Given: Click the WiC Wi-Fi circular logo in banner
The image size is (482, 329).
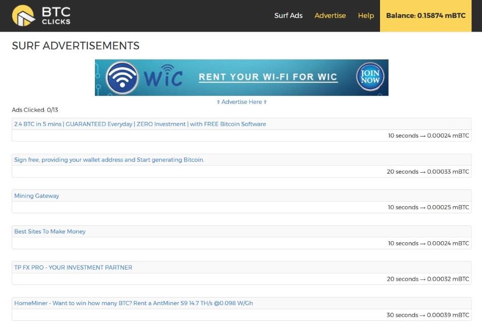Looking at the screenshot, I should 122,78.
